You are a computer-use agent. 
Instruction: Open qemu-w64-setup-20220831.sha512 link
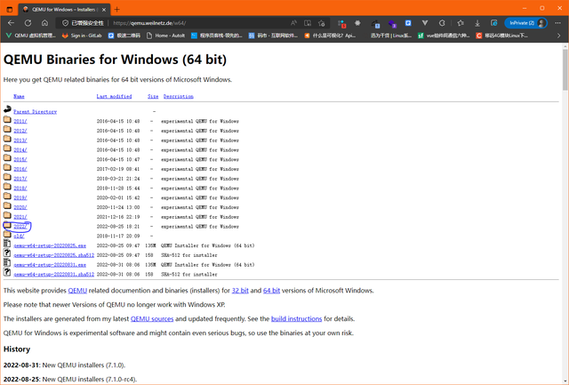(x=53, y=275)
